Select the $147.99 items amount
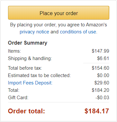The width and height of the screenshot is (117, 122). 100,51
